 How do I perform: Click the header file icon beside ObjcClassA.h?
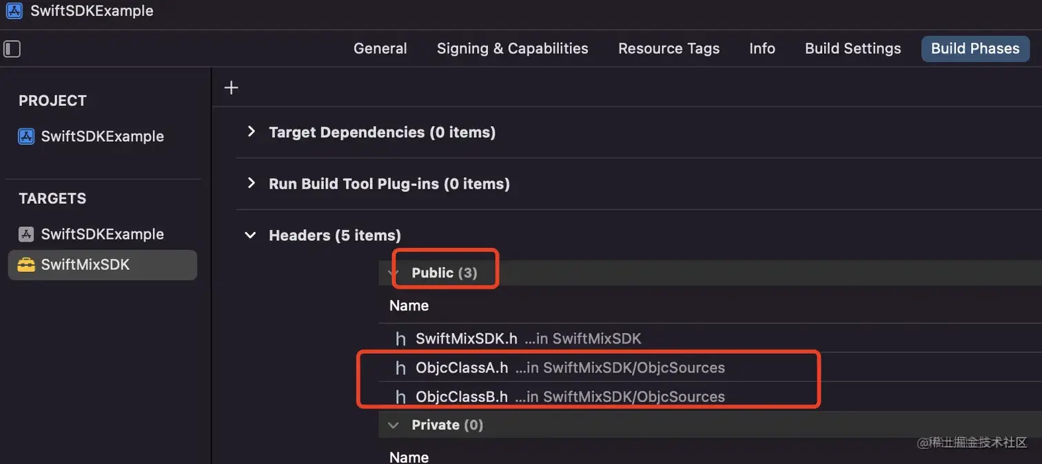pos(400,368)
